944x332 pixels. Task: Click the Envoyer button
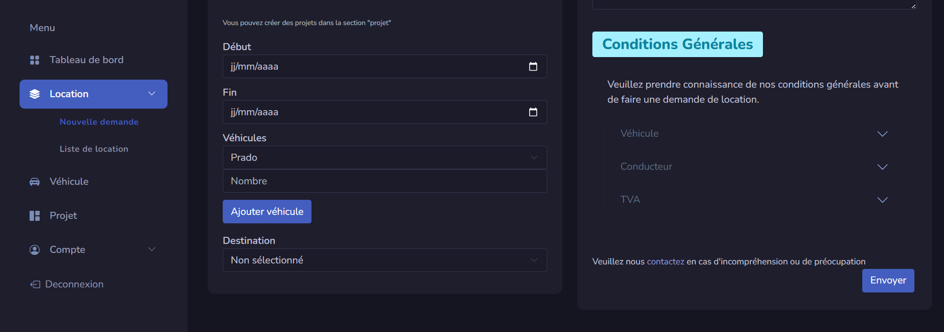(x=888, y=280)
